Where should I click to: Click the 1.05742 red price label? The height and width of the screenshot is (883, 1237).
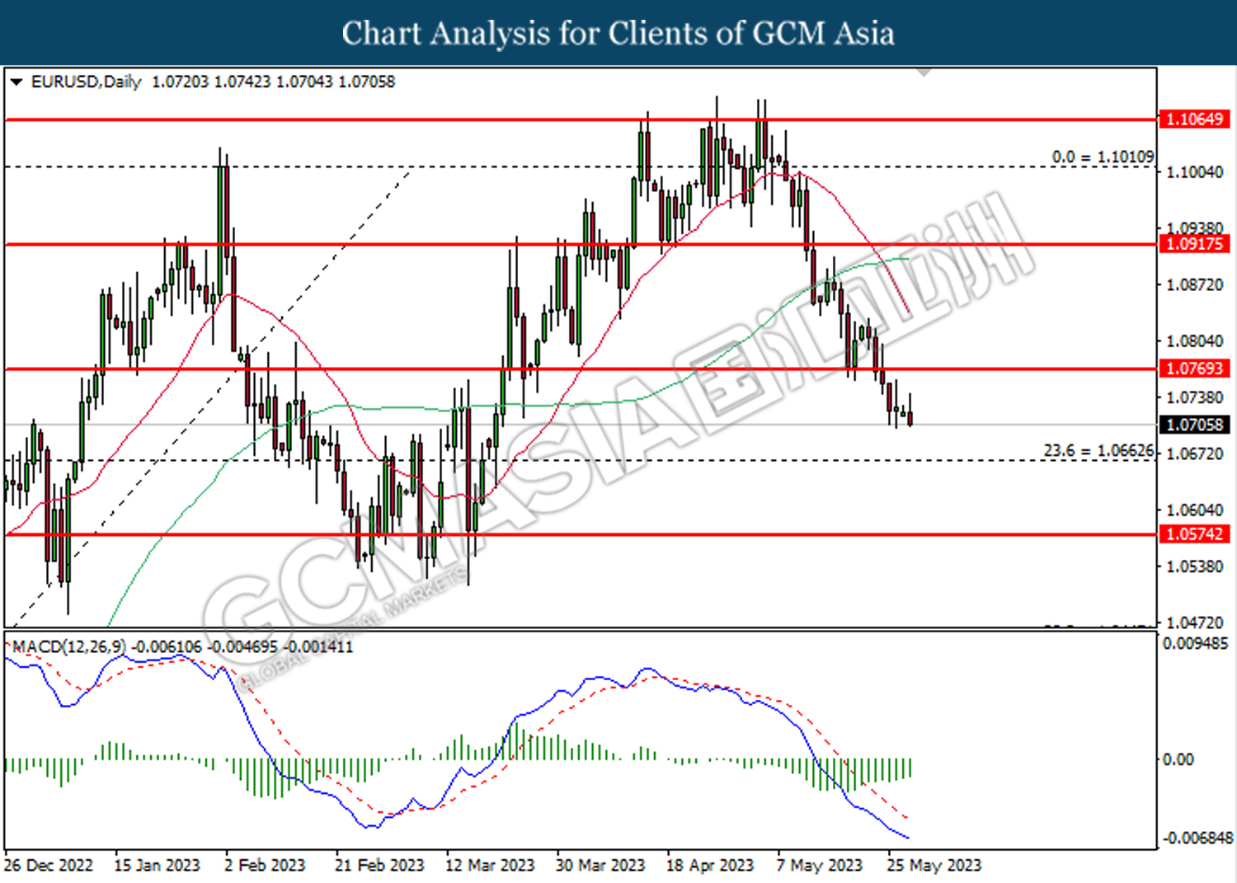pos(1194,534)
